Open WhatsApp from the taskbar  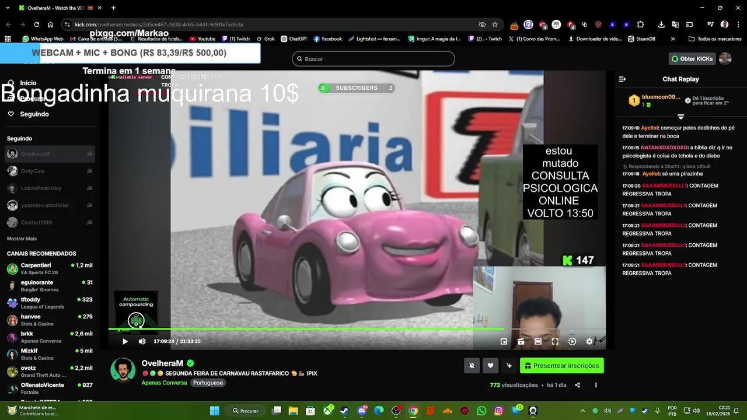pos(481,411)
